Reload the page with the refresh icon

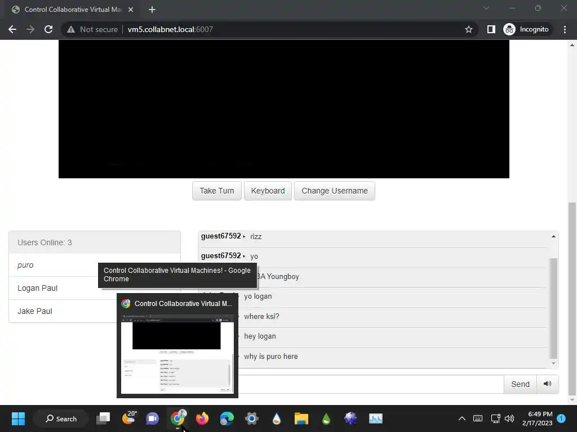tap(48, 29)
